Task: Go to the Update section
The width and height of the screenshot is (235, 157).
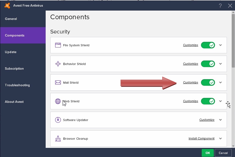Action: pos(23,52)
